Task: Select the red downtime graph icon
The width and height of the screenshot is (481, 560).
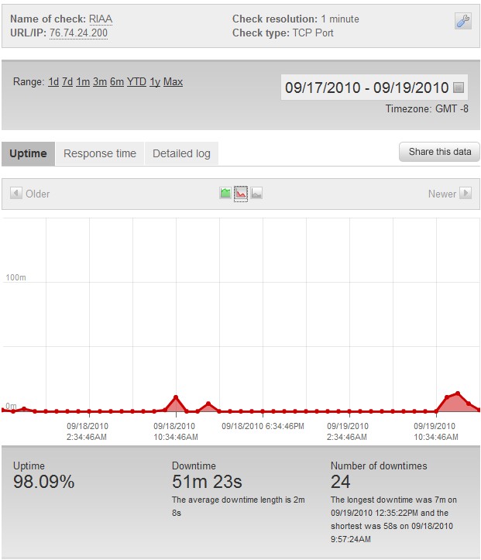Action: pyautogui.click(x=241, y=194)
